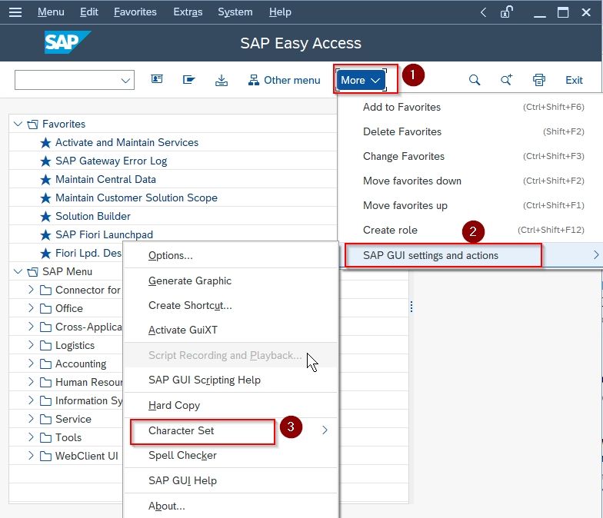
Task: Select Change Favorites menu entry
Action: coord(470,156)
